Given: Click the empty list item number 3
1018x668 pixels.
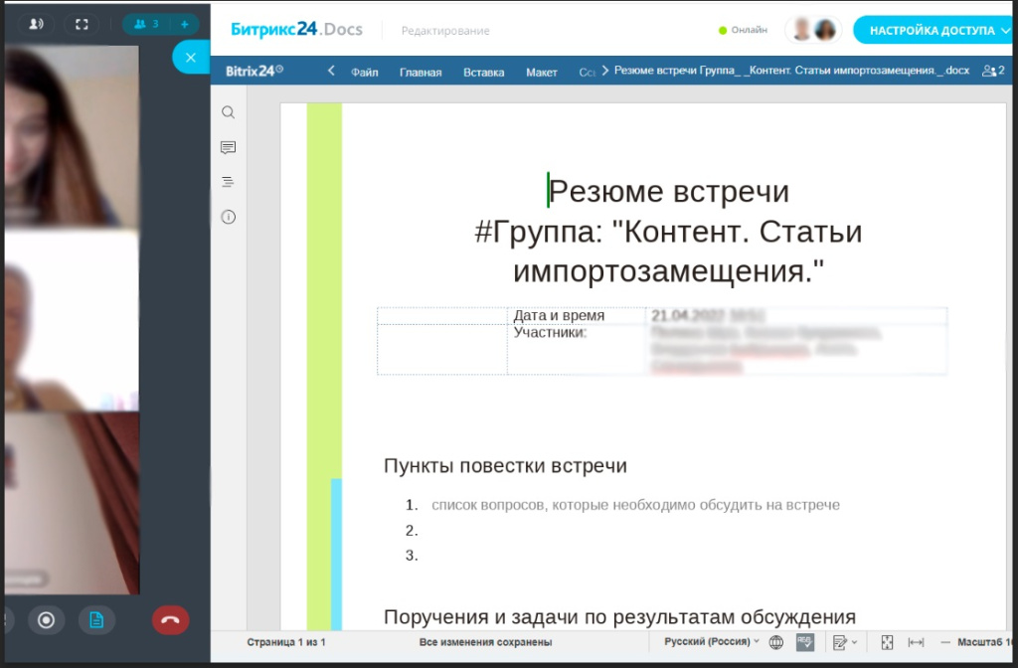Looking at the screenshot, I should point(412,555).
